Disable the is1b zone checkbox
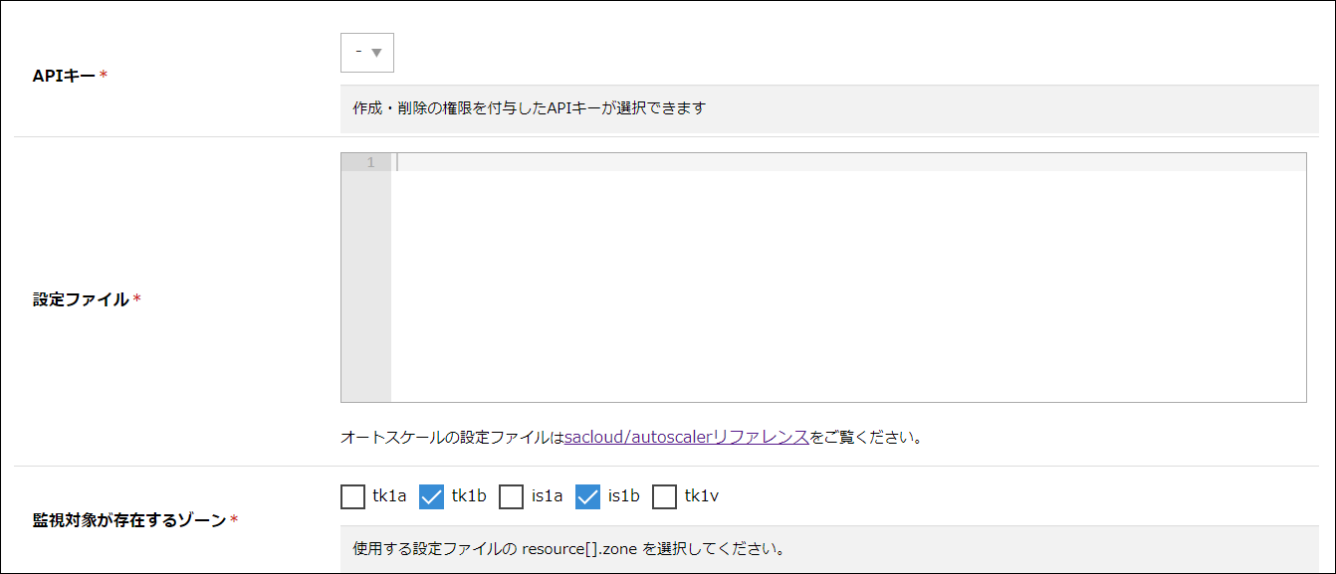Screen dimensions: 1336x574 coord(586,496)
